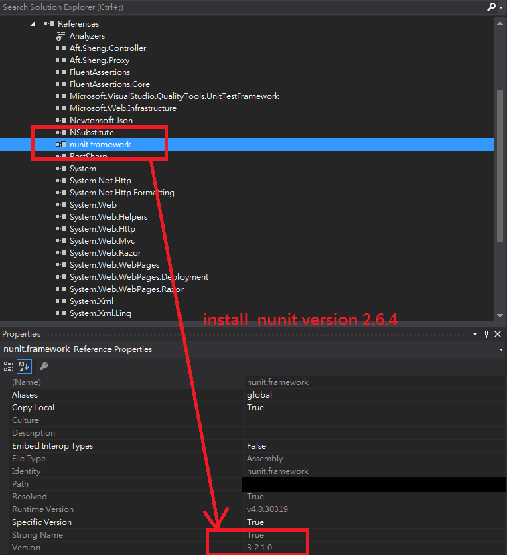The width and height of the screenshot is (507, 555).
Task: Select the Description property row
Action: (x=258, y=433)
